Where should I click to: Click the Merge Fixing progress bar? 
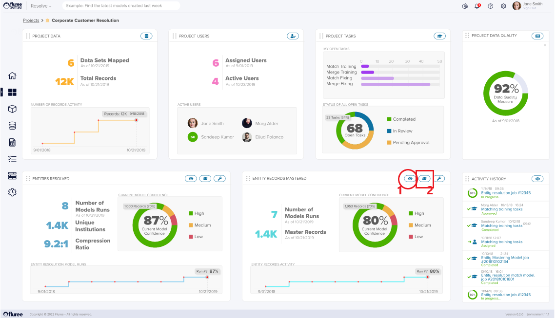pyautogui.click(x=396, y=84)
